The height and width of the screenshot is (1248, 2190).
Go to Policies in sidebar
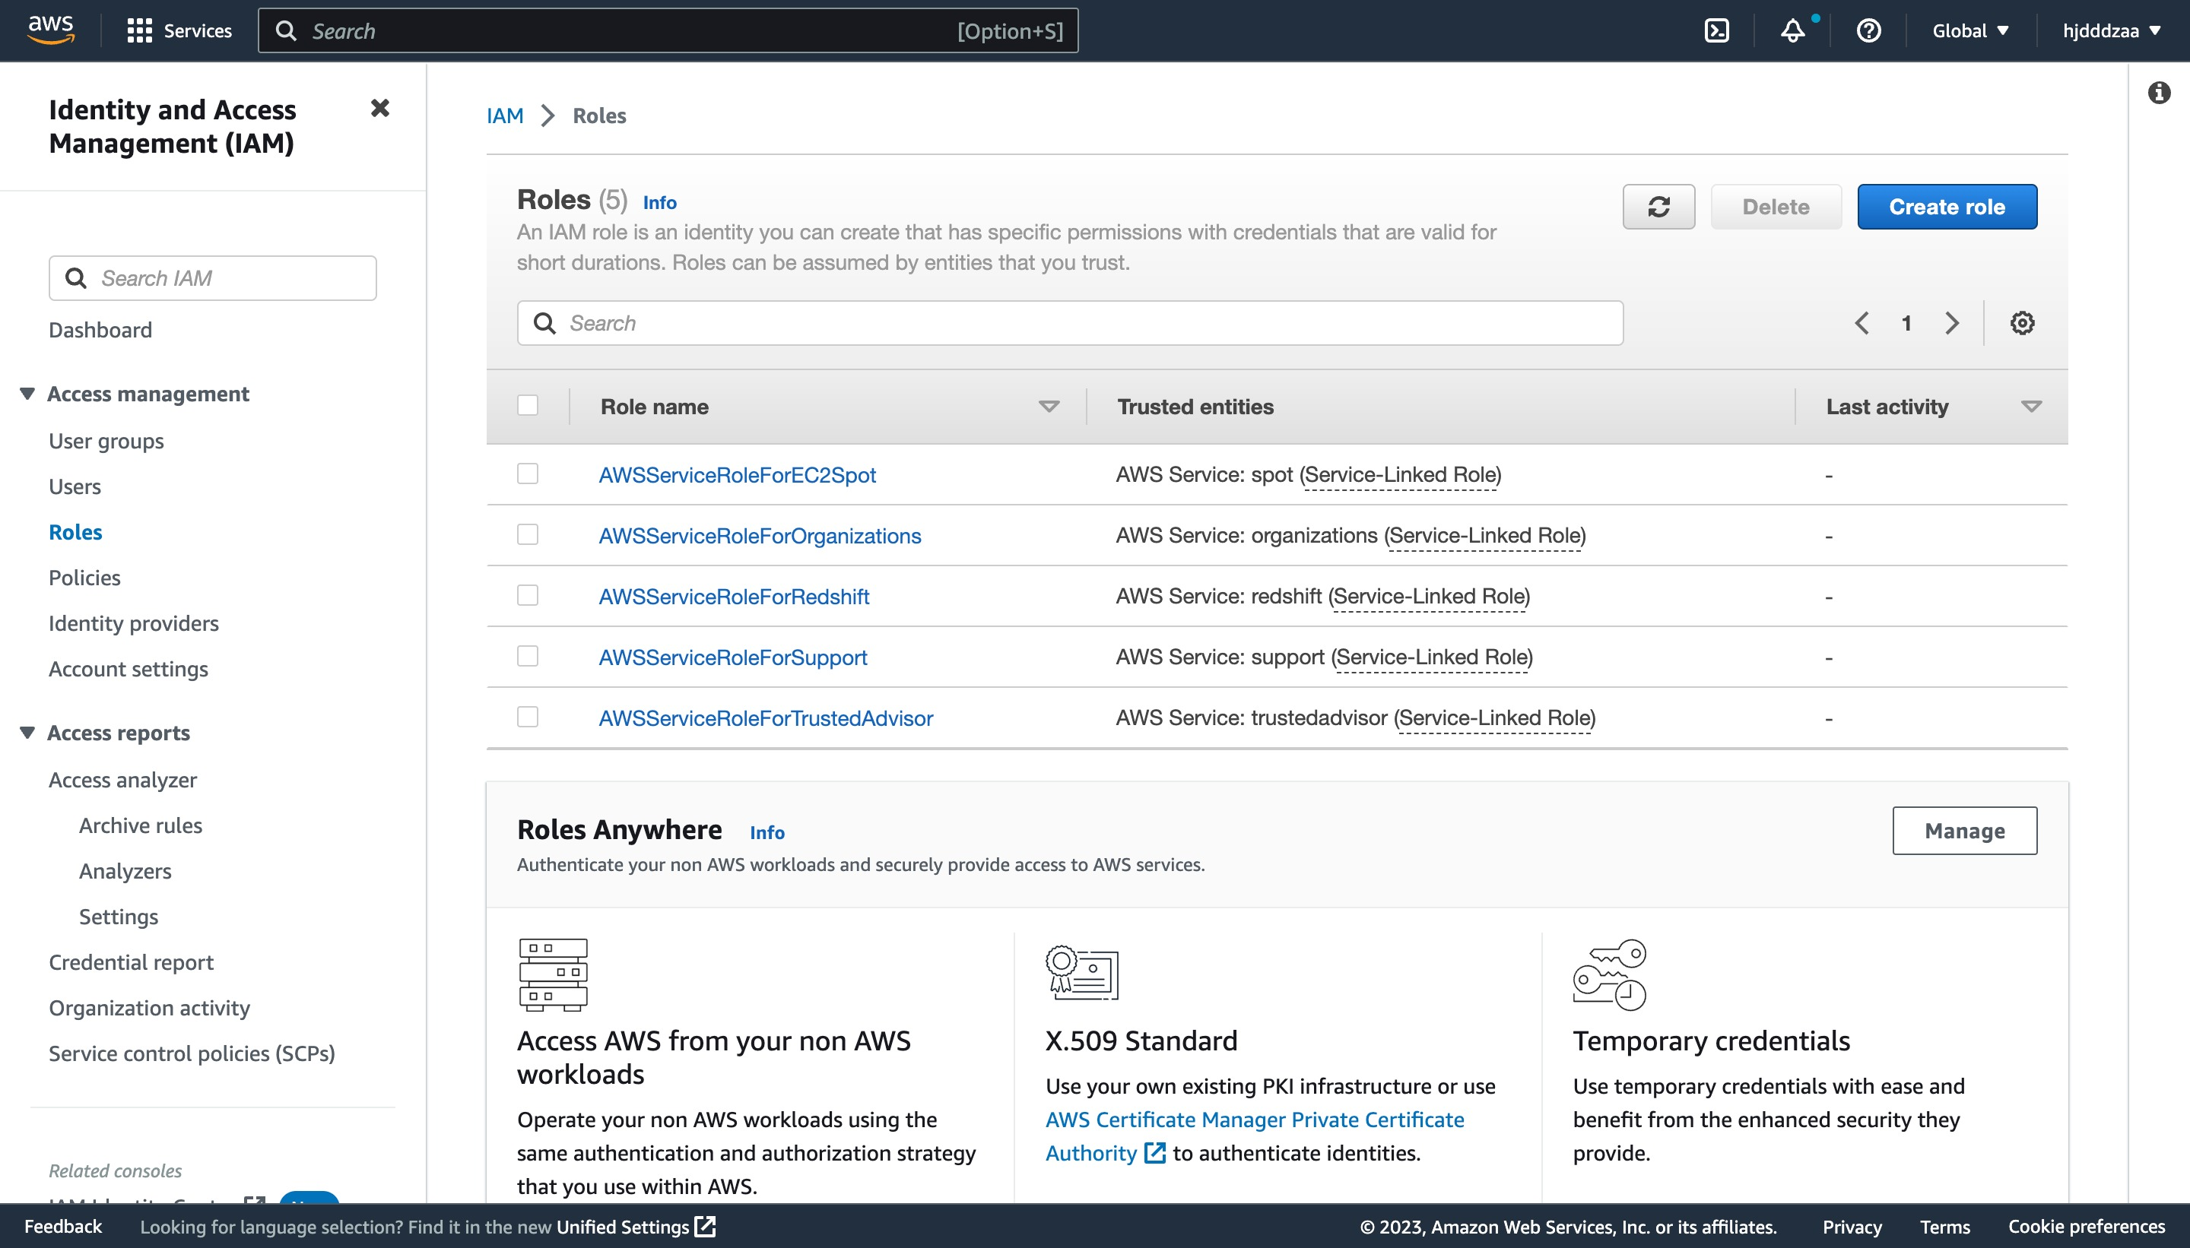click(84, 578)
